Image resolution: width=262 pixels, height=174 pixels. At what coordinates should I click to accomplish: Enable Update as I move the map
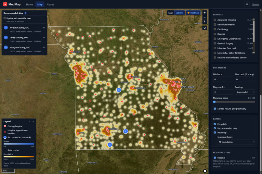point(5,18)
